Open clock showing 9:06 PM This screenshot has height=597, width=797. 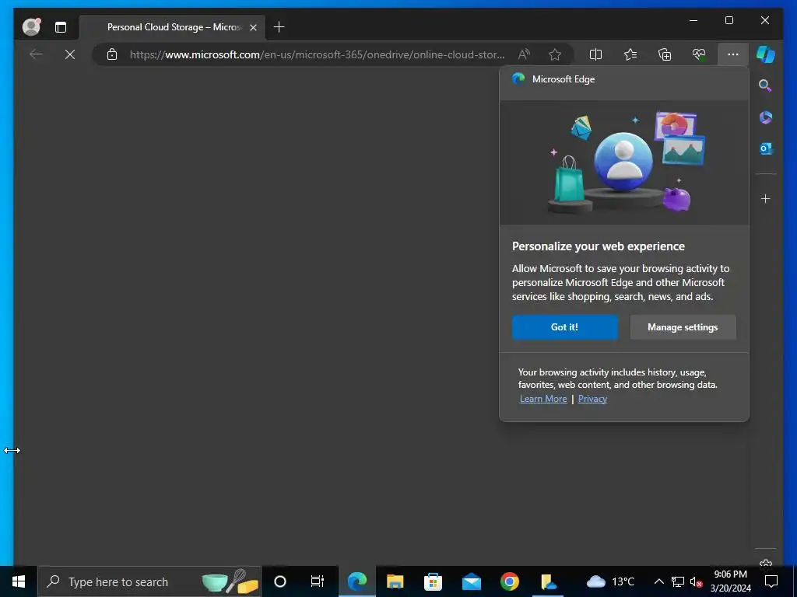point(730,581)
